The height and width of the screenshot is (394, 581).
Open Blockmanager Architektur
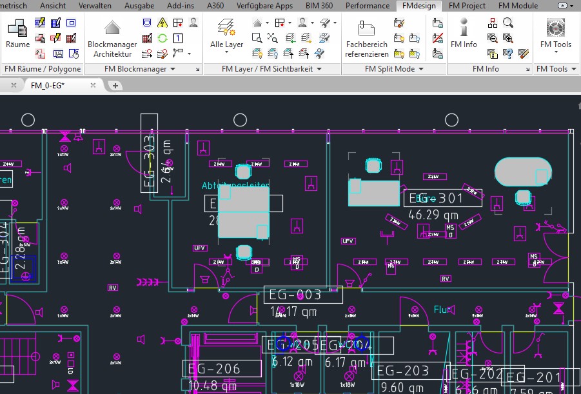(x=112, y=39)
